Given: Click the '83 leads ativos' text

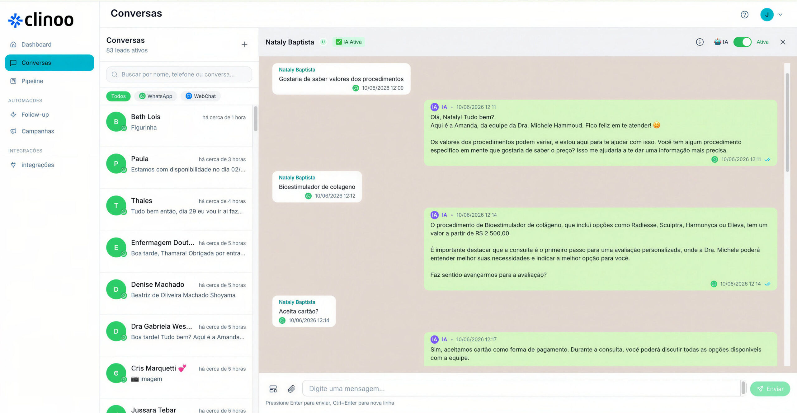Looking at the screenshot, I should click(x=127, y=50).
